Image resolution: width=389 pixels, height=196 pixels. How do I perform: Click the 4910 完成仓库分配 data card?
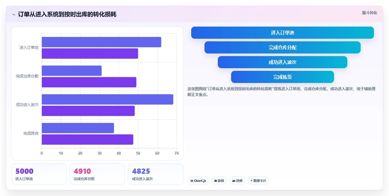coord(97,174)
